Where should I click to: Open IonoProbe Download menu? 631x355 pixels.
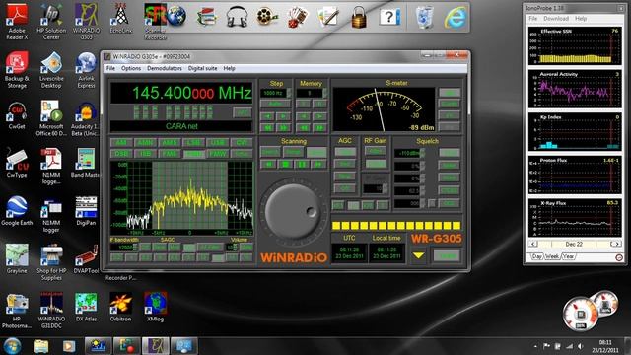pyautogui.click(x=556, y=19)
